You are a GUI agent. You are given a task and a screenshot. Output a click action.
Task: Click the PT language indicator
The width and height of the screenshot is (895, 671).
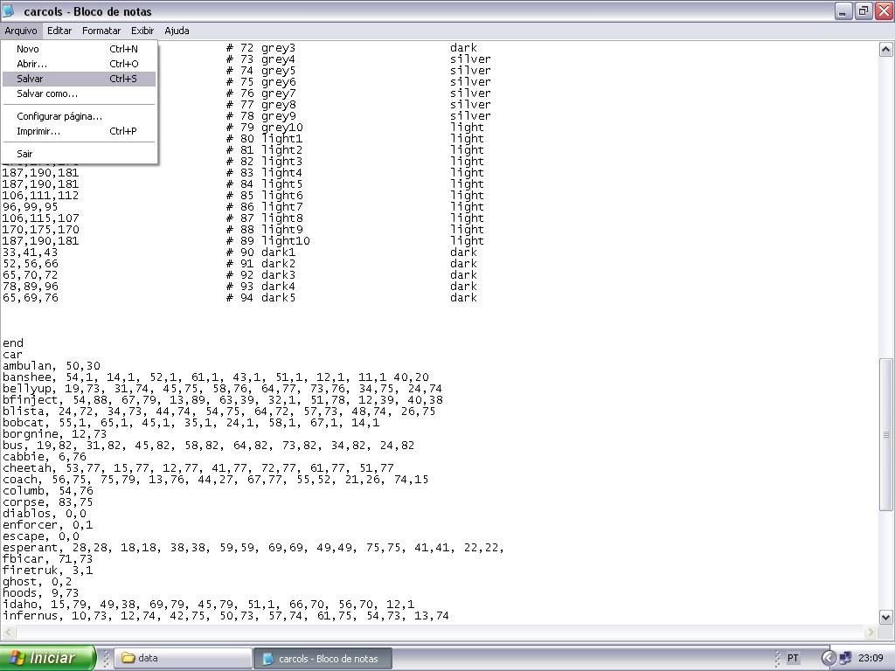[793, 658]
